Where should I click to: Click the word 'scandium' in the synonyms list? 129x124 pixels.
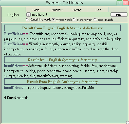54,71
